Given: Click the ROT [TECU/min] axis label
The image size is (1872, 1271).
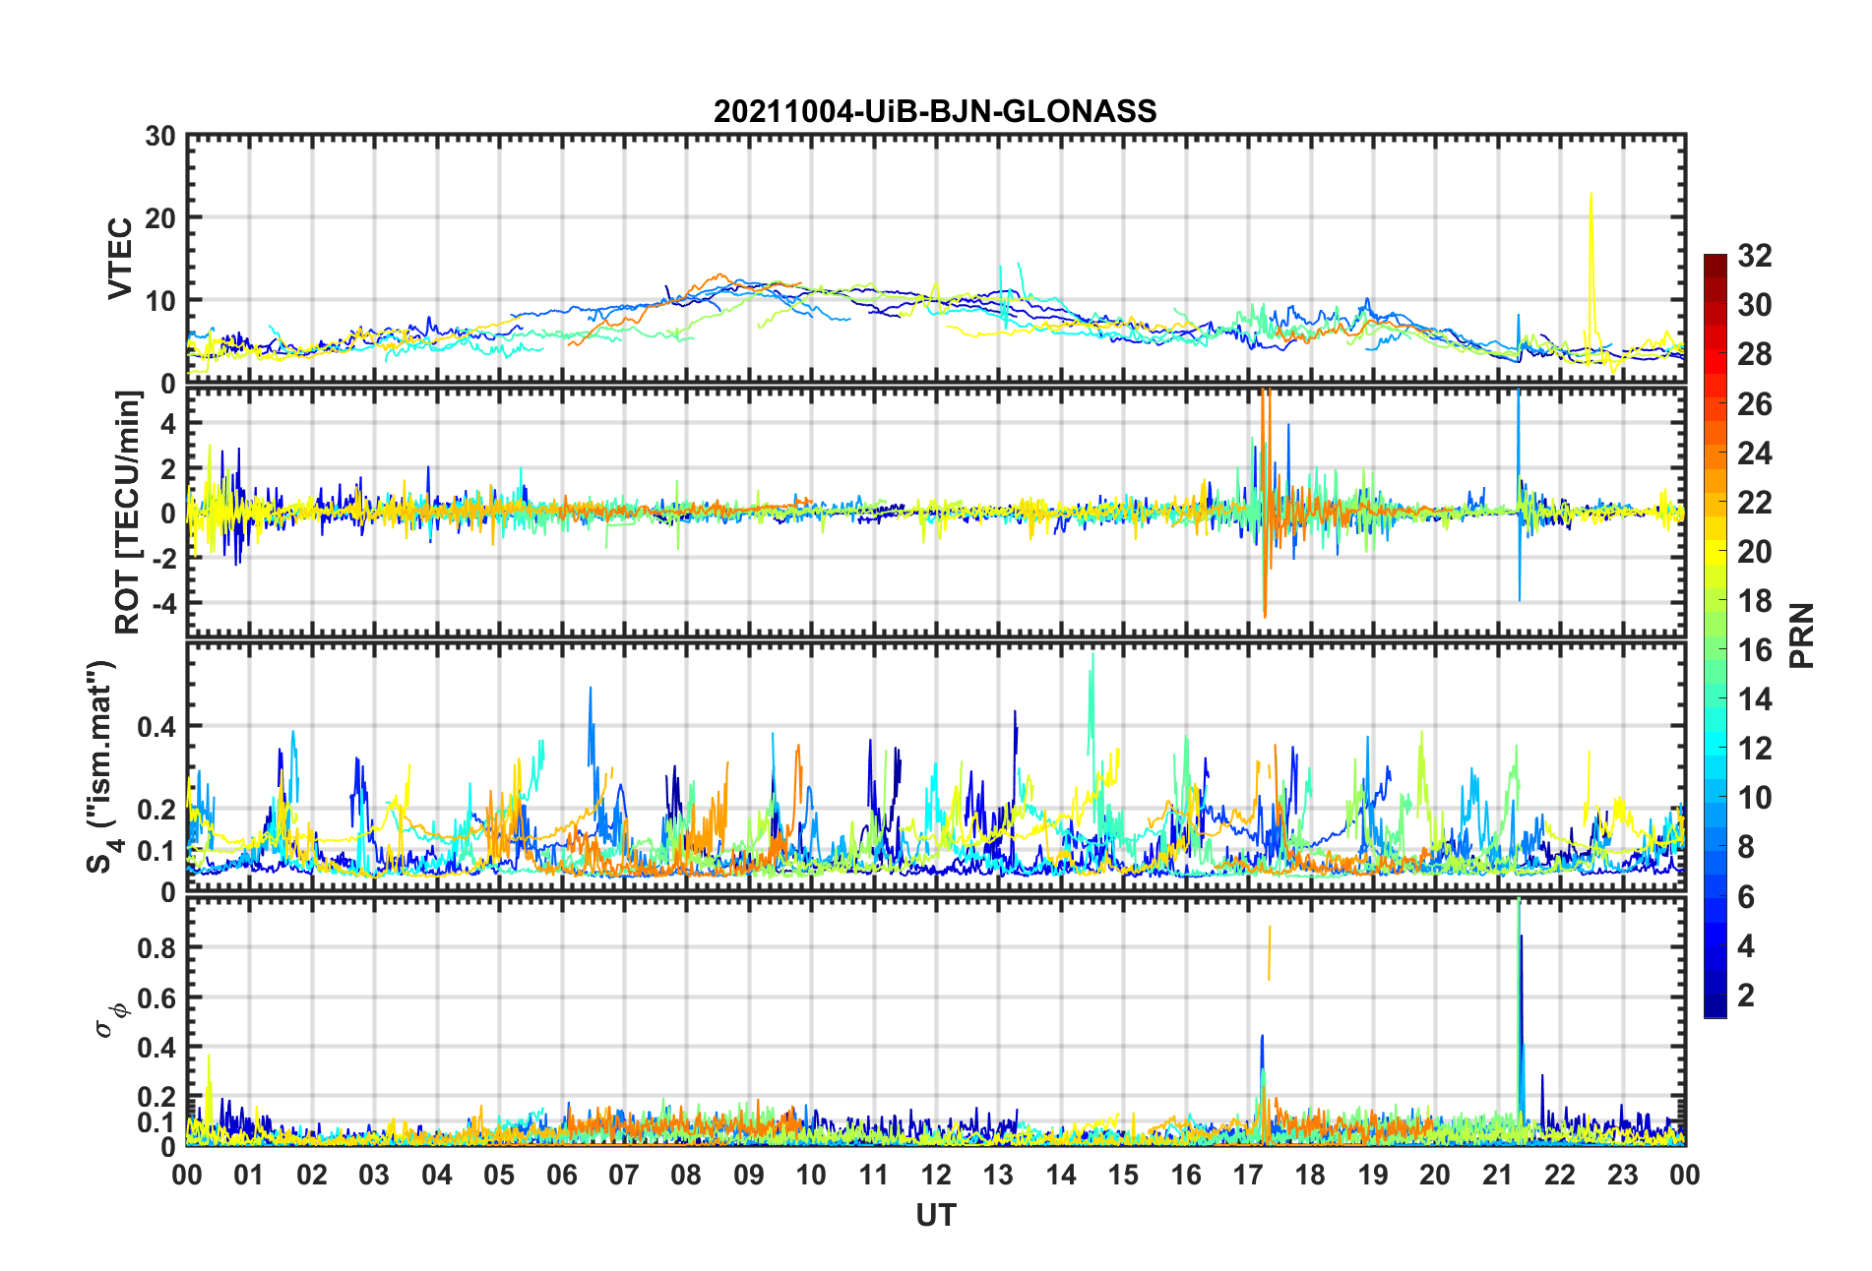Looking at the screenshot, I should click(x=127, y=512).
